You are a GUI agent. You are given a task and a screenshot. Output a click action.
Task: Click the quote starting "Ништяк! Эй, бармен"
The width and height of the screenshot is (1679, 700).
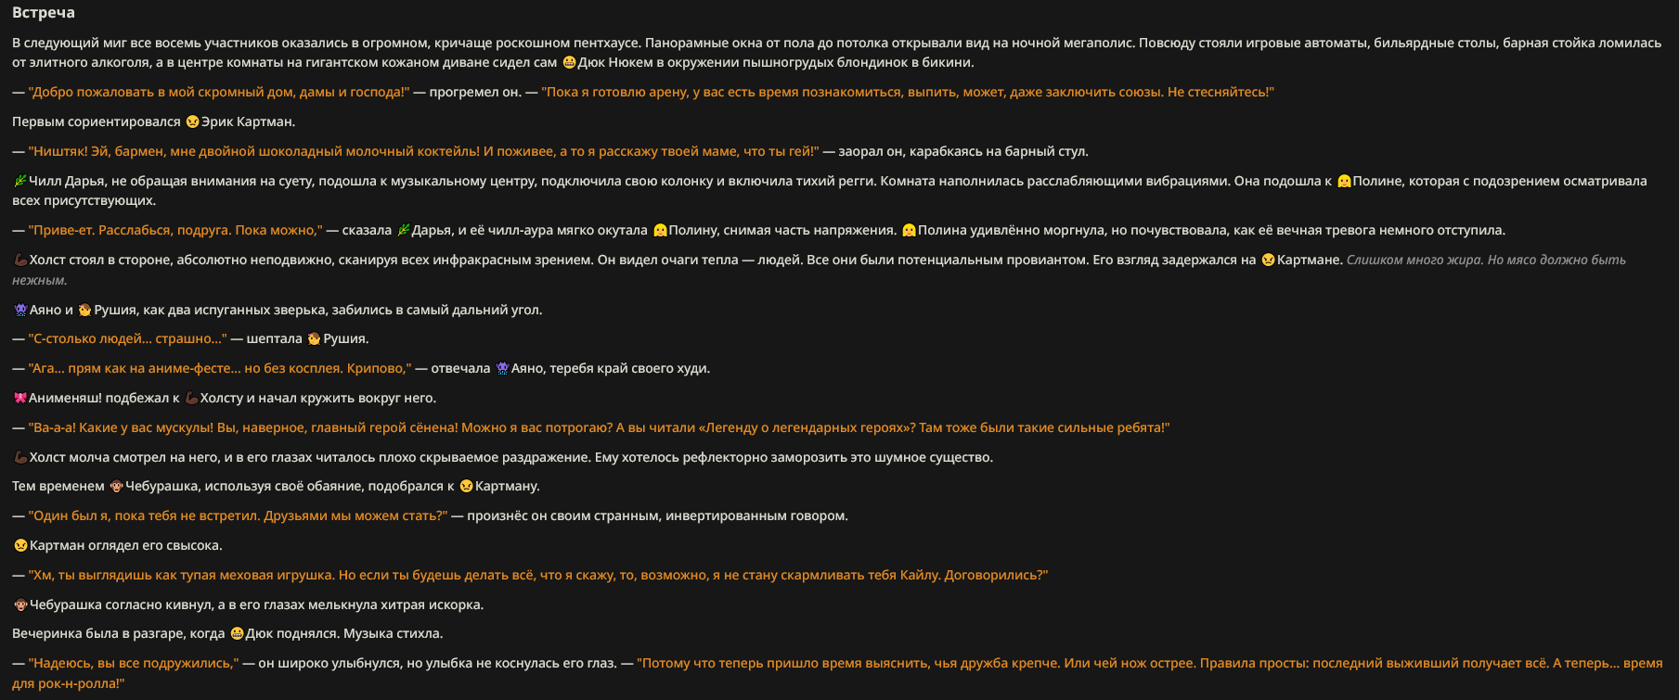(423, 151)
